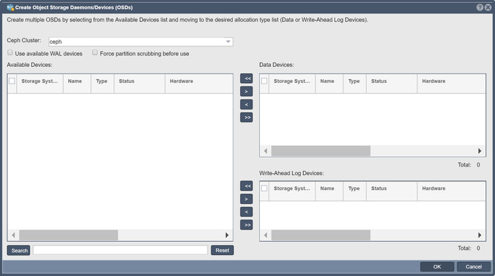
Task: Click right arrow of Data Devices scrollbar
Action: point(480,151)
